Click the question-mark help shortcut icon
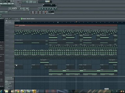Viewport: 125px width, 93px height. (x=55, y=9)
